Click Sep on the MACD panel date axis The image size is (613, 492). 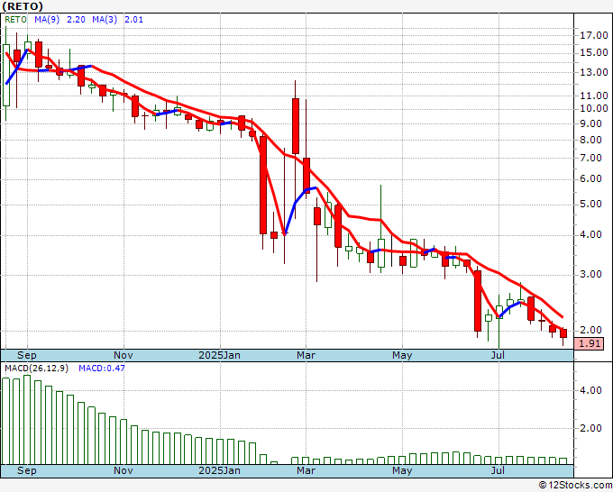(27, 470)
